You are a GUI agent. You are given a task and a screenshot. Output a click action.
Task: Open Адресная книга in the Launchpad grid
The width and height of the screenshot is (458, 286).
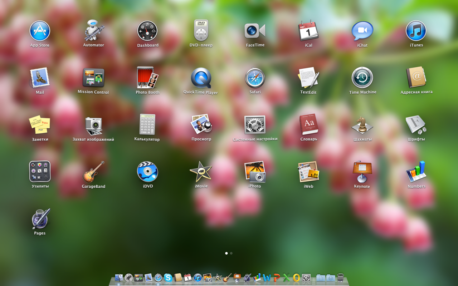tap(416, 78)
